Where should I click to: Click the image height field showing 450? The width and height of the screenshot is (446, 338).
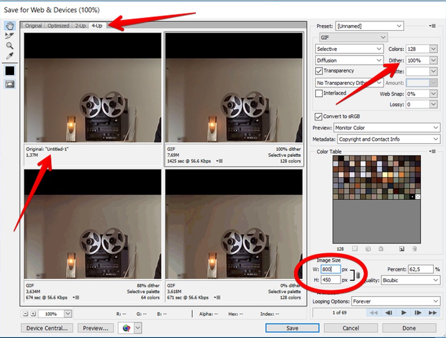[x=330, y=280]
